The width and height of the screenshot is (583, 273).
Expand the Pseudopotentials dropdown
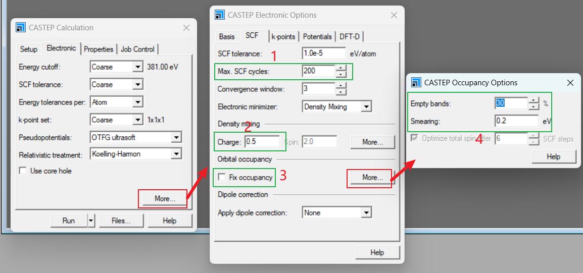coord(177,137)
